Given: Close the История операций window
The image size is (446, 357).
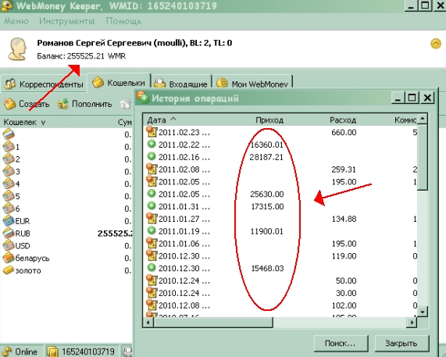Looking at the screenshot, I should point(427,98).
